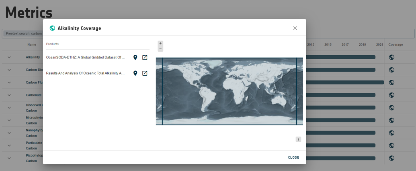This screenshot has height=171, width=416.
Task: Expand the Picophytoplankton Carbon row
Action: pos(9,158)
